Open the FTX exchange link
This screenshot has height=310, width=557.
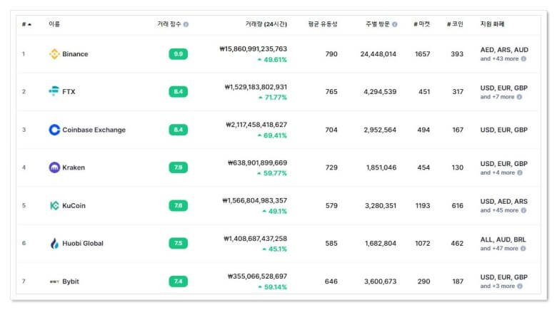69,91
